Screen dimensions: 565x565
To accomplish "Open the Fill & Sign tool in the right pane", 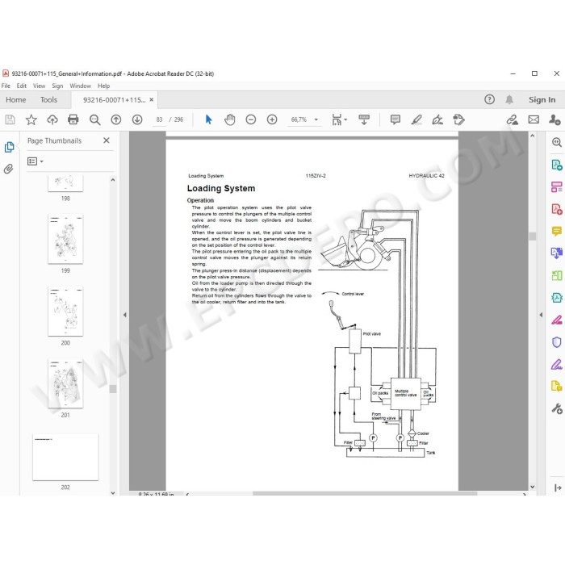I will pos(557,364).
